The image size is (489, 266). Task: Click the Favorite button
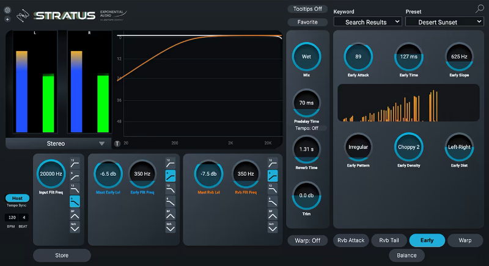click(x=307, y=22)
